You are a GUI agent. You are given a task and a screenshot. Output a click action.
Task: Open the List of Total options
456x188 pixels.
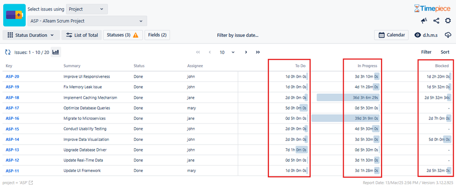pos(82,35)
